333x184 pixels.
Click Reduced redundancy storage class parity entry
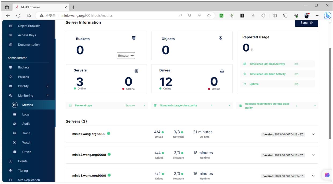click(277, 105)
